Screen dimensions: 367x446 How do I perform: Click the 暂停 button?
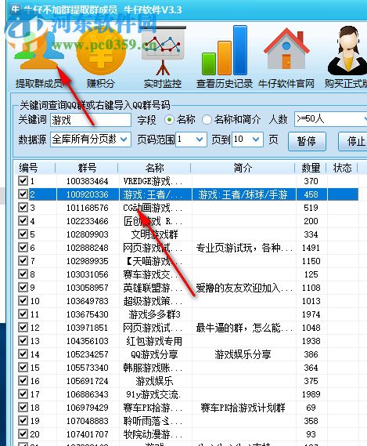[307, 141]
